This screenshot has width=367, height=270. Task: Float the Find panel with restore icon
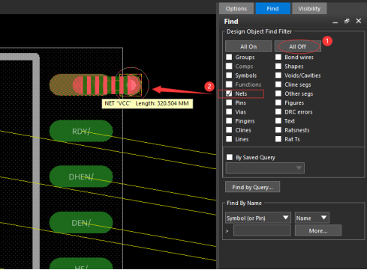tap(347, 21)
